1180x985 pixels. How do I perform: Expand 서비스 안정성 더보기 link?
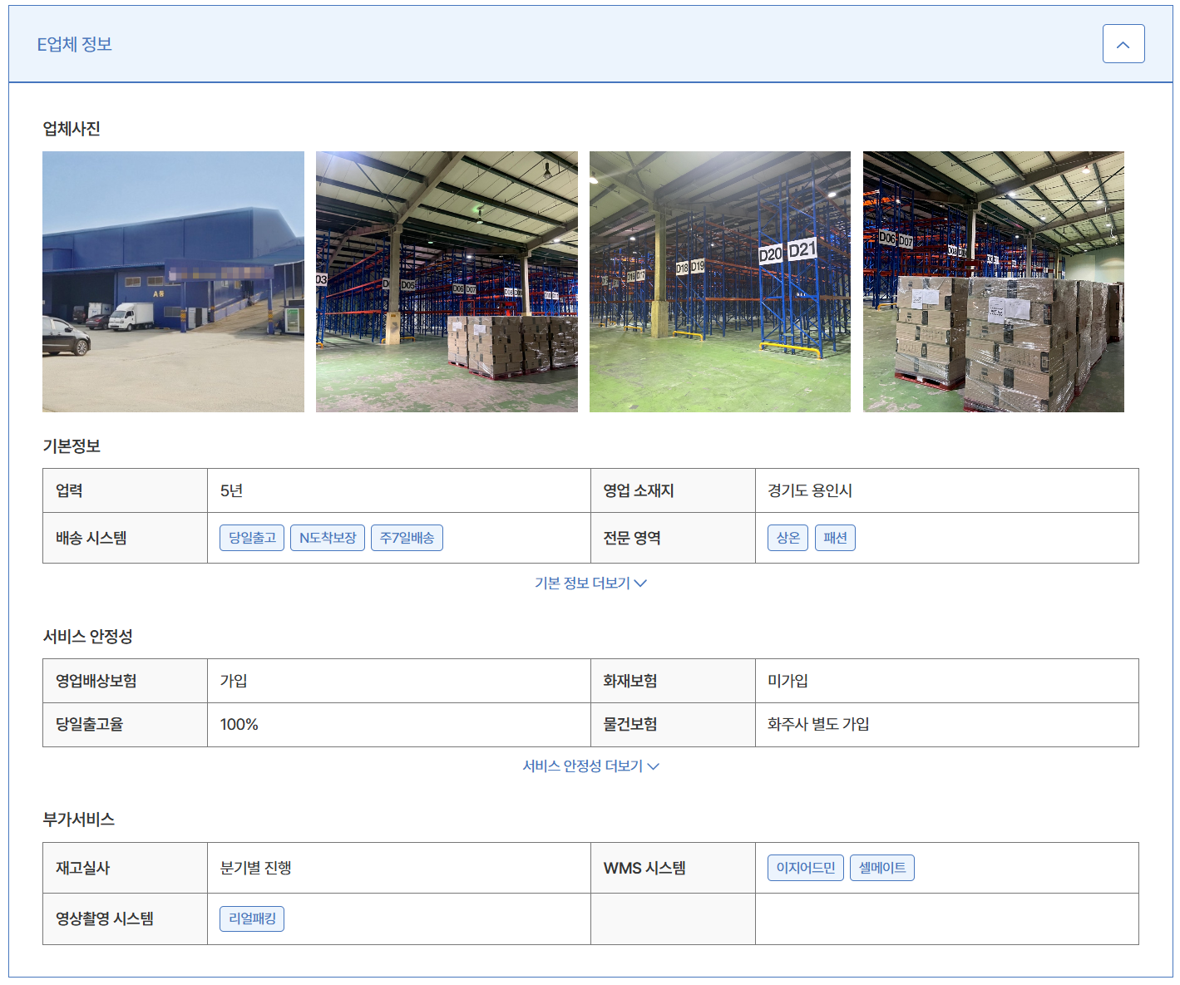point(590,766)
